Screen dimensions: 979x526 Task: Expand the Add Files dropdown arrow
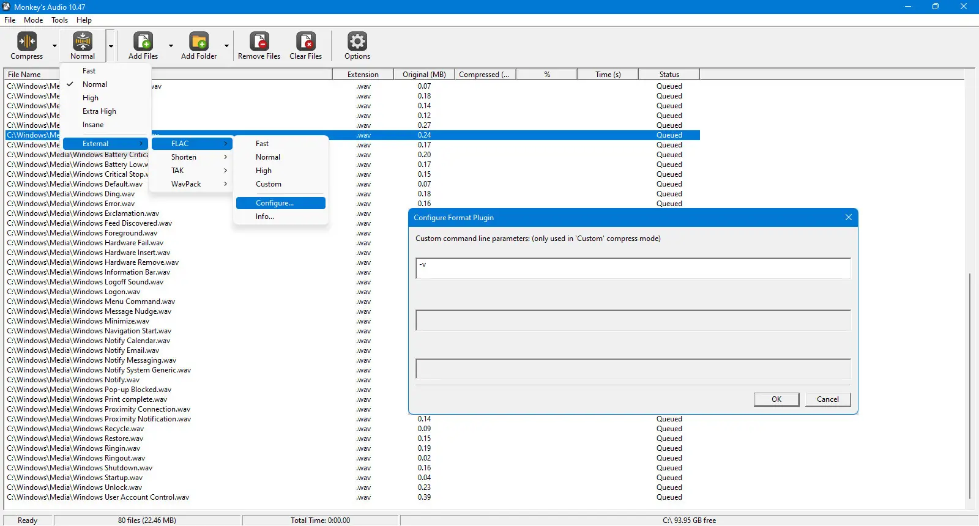[x=171, y=46]
